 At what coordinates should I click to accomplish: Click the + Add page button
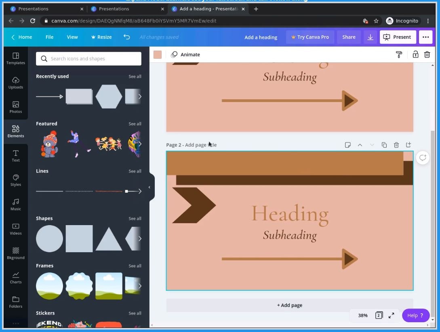(290, 305)
